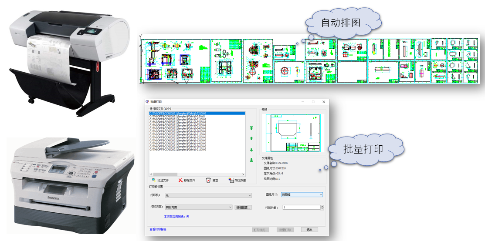
Task: Select file 0-13.DWG in list
Action: [x=197, y=141]
